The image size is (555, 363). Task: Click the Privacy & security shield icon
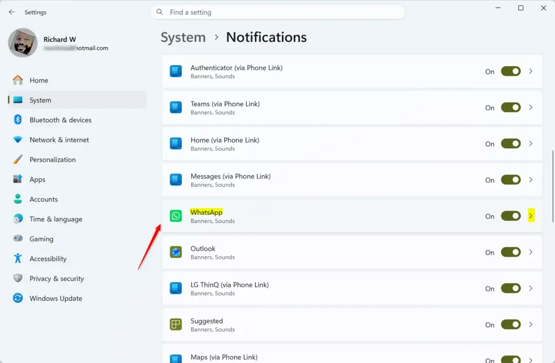(18, 278)
